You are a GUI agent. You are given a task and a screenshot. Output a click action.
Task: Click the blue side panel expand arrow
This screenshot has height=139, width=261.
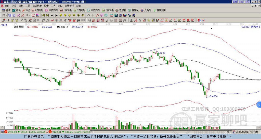point(259,105)
